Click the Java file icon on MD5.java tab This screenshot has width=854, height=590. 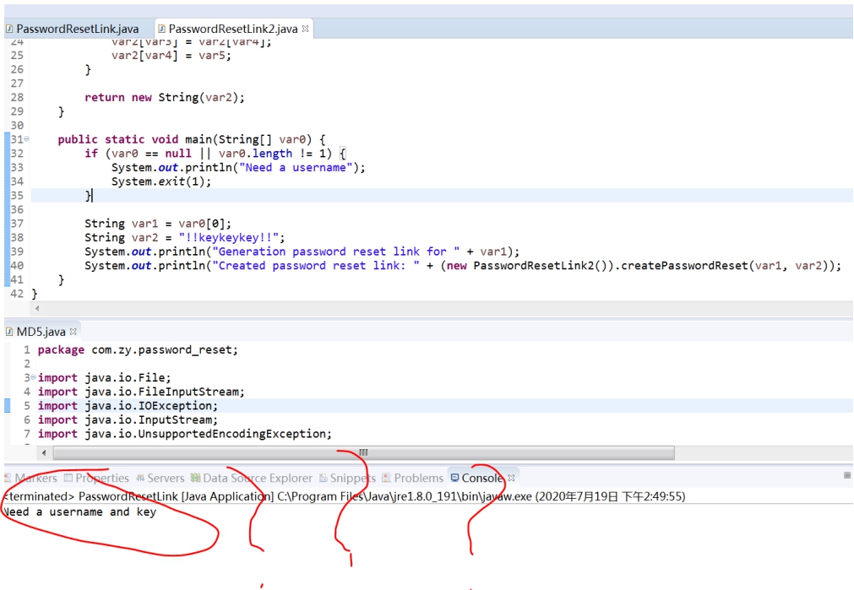pos(9,332)
